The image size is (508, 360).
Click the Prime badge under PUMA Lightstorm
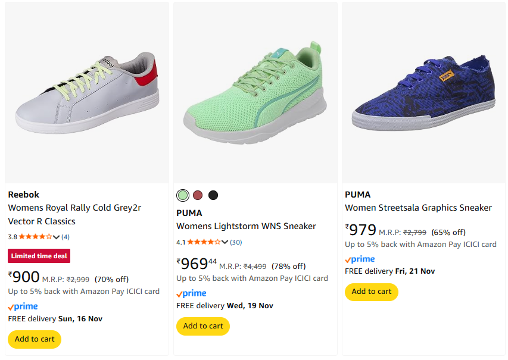click(x=191, y=293)
